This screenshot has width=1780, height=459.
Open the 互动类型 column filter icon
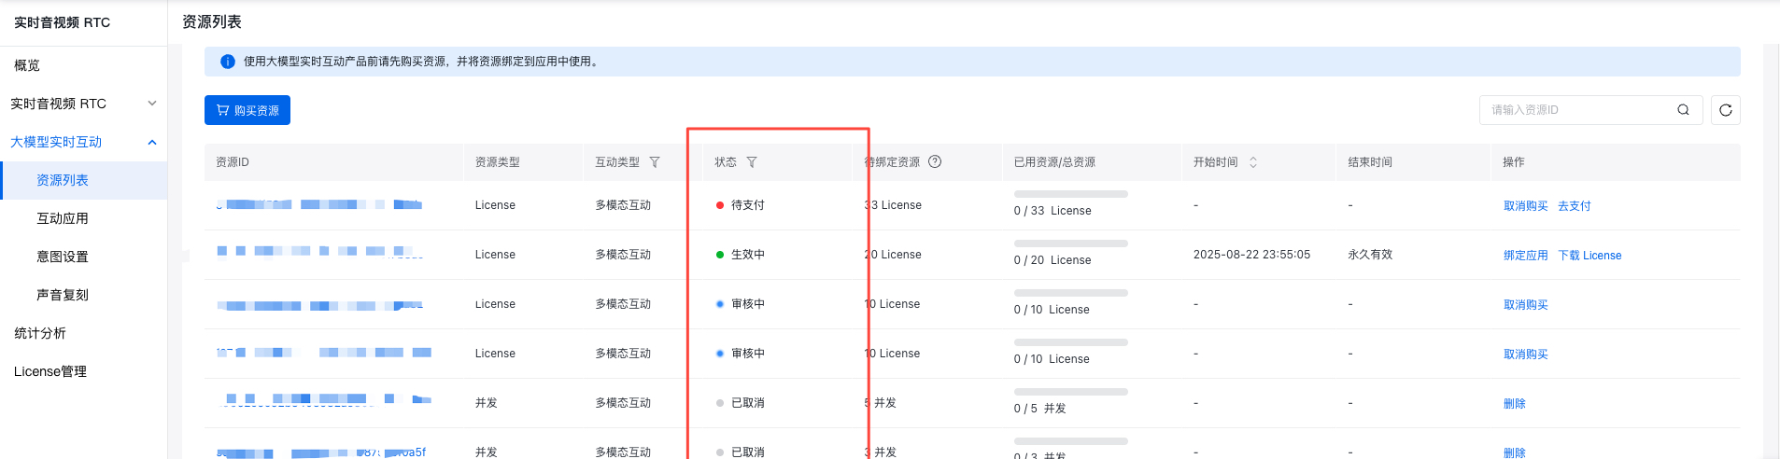[655, 162]
